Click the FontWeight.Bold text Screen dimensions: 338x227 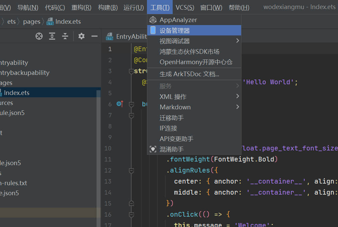tap(244, 159)
